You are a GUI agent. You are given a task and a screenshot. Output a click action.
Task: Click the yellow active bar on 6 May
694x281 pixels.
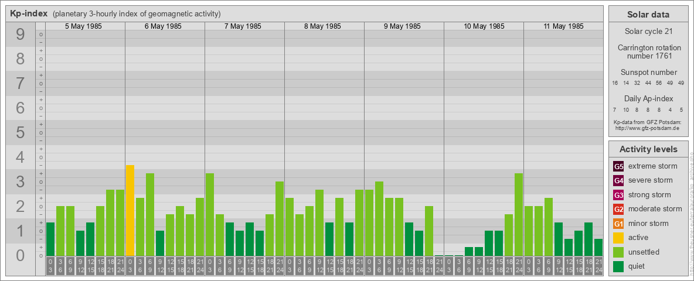[x=130, y=210]
